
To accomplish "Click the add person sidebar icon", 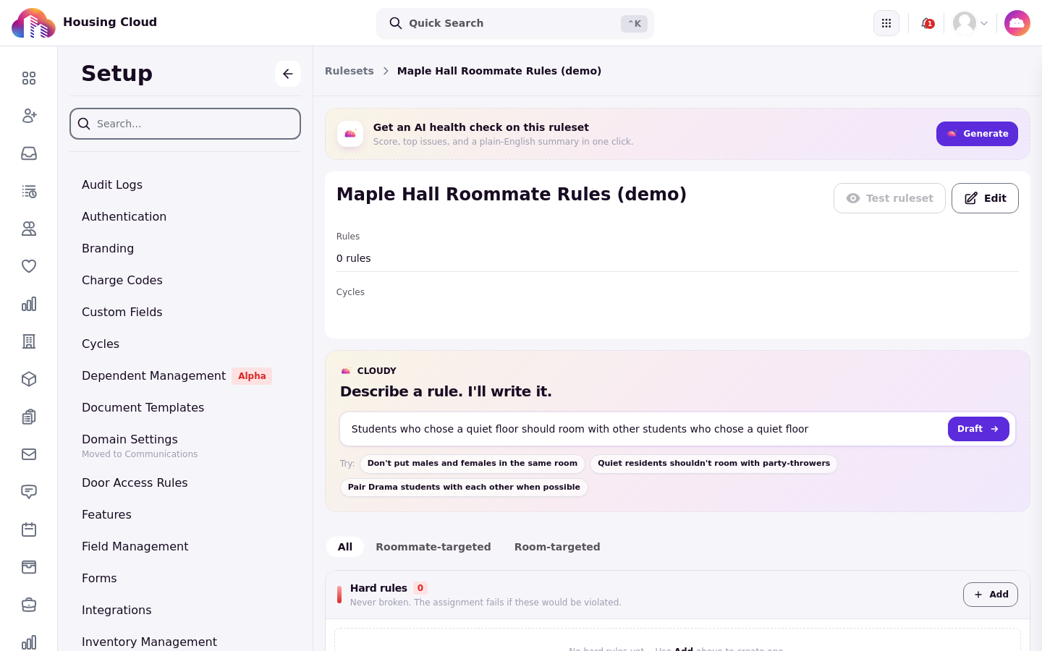I will point(29,116).
